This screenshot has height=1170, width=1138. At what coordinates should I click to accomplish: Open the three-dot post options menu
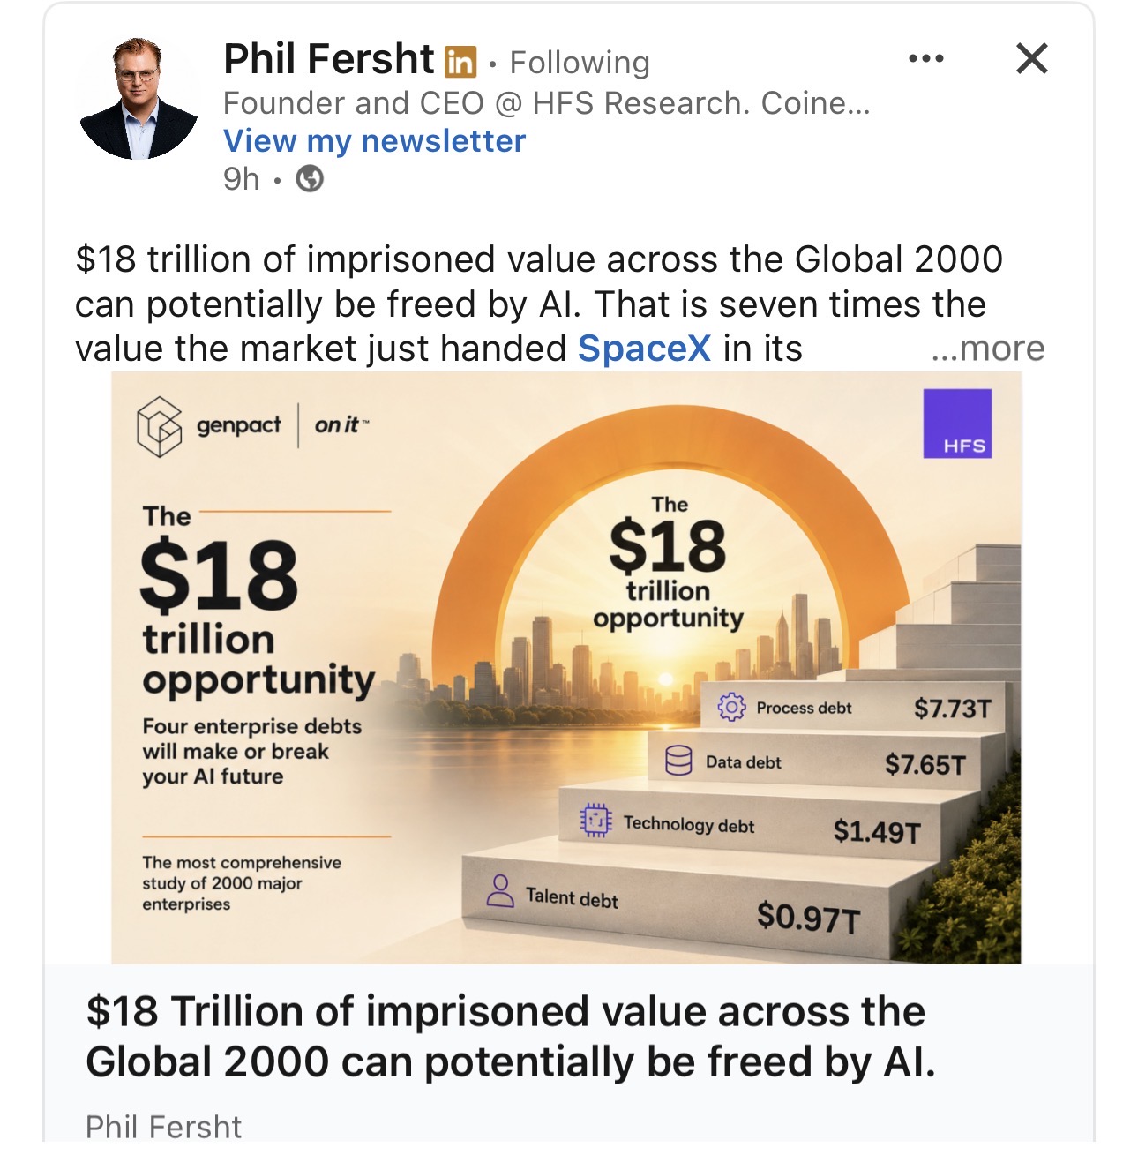[x=926, y=58]
